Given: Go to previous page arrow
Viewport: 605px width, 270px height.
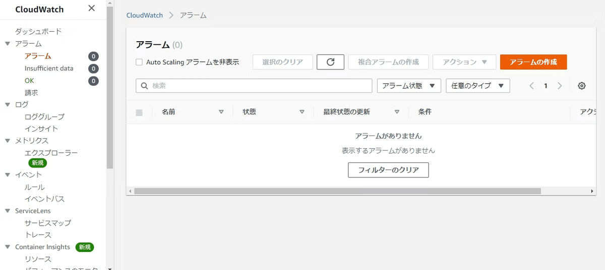Looking at the screenshot, I should click(x=531, y=86).
